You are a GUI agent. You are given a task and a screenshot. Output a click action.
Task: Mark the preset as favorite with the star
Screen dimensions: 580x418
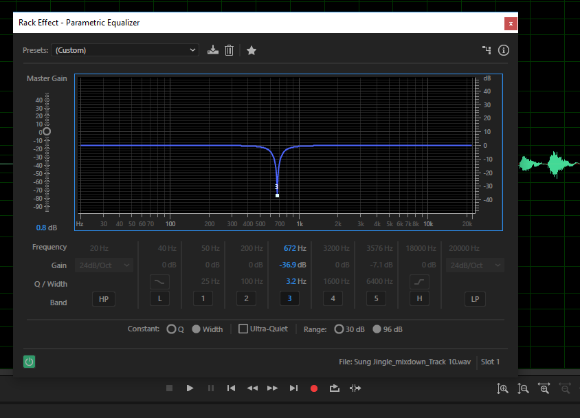[251, 50]
